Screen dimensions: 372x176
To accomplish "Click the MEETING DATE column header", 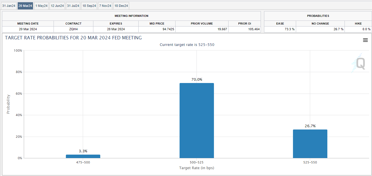I will [28, 23].
